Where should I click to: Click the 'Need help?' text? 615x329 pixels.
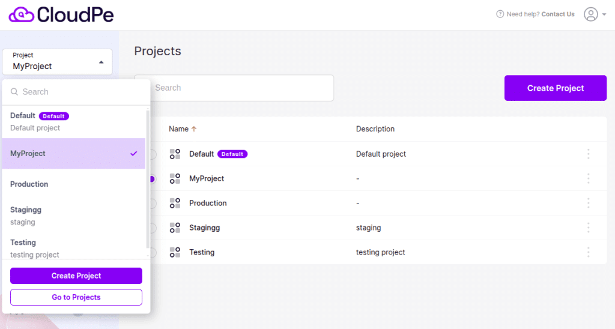coord(523,14)
